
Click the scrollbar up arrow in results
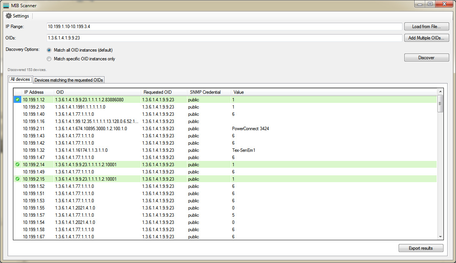pos(440,92)
